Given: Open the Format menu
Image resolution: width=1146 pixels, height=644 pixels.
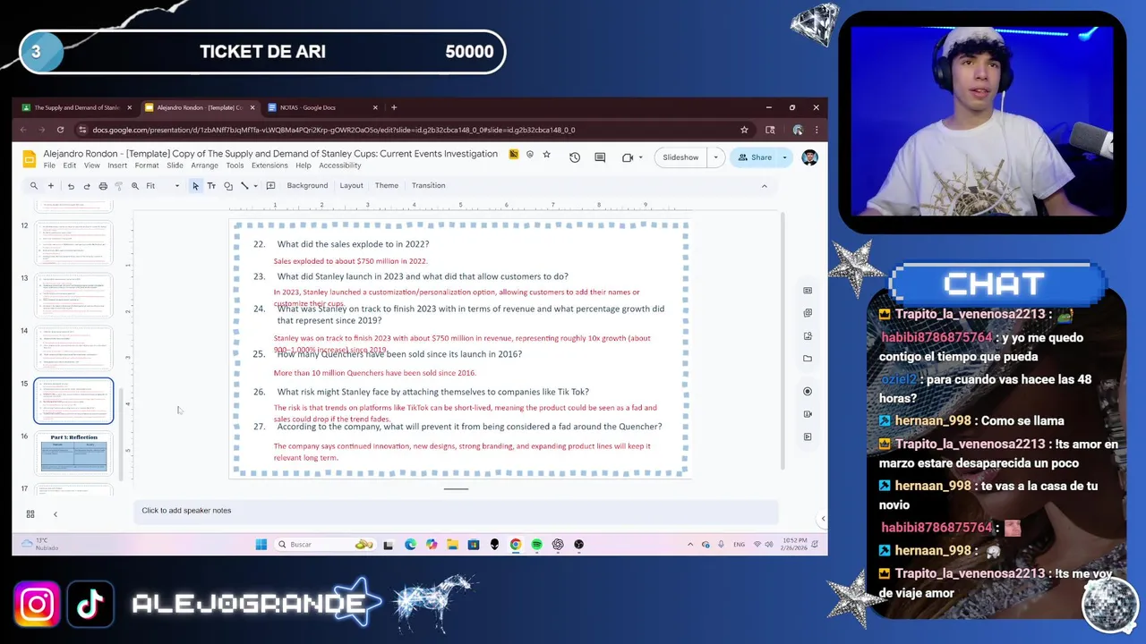Looking at the screenshot, I should coord(146,165).
